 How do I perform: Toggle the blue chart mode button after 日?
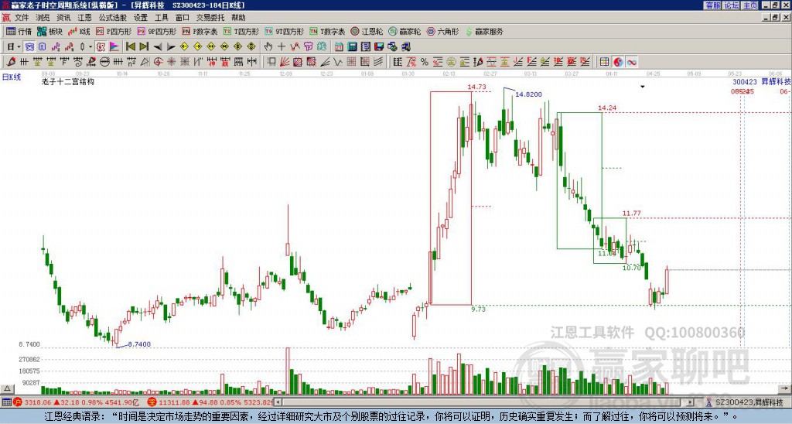coord(30,47)
